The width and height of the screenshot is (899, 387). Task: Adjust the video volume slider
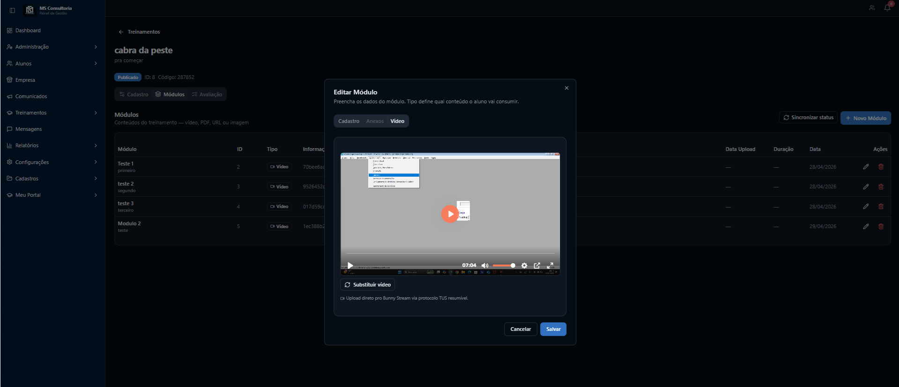(504, 265)
